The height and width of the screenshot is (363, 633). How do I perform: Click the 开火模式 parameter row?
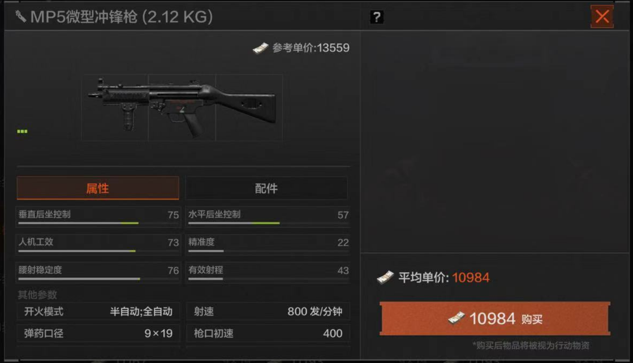[x=98, y=311]
